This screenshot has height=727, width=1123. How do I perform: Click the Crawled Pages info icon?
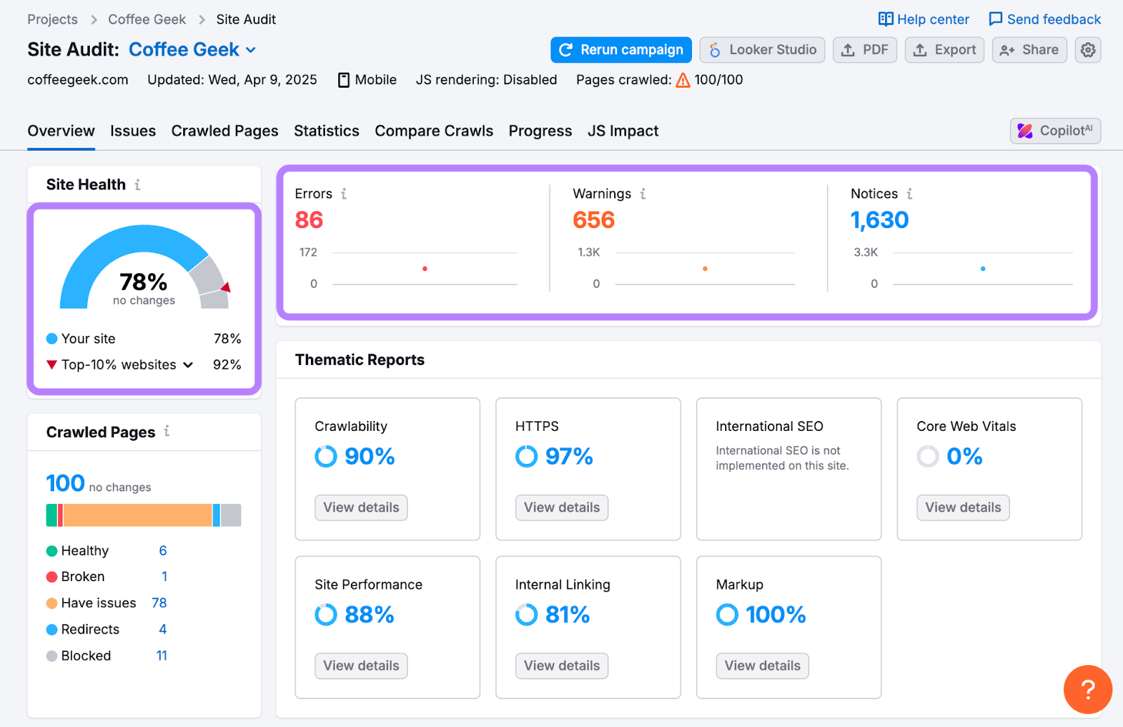click(167, 431)
